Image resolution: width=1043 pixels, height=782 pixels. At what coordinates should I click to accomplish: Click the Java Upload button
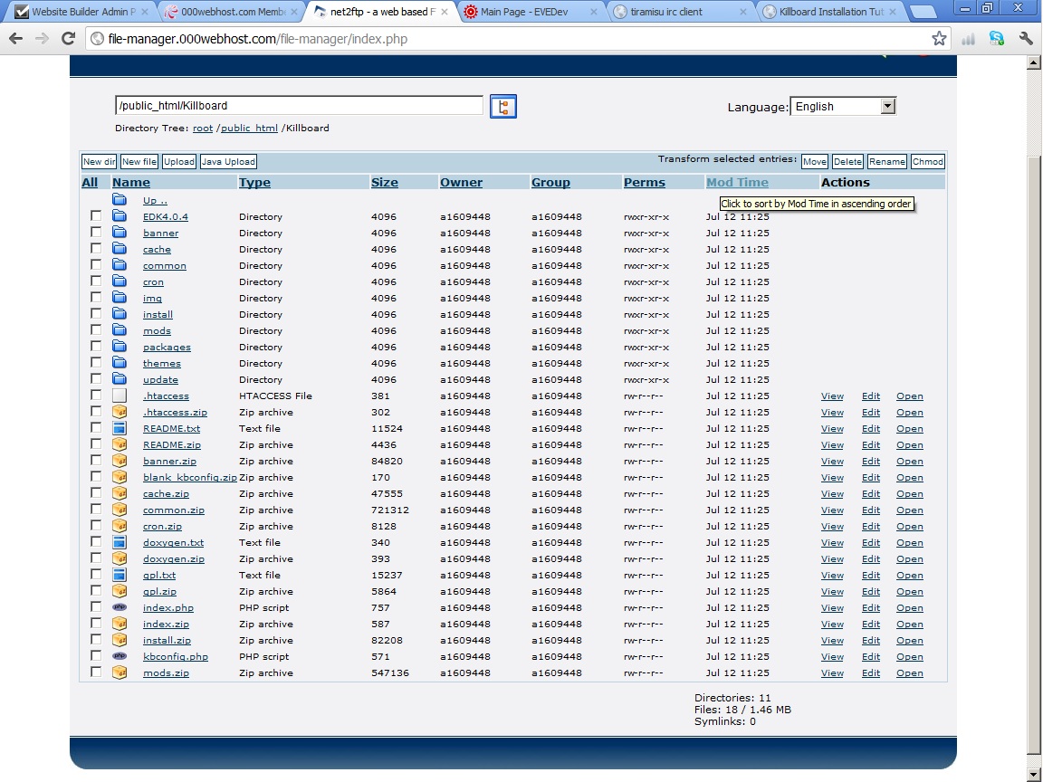[x=228, y=162]
